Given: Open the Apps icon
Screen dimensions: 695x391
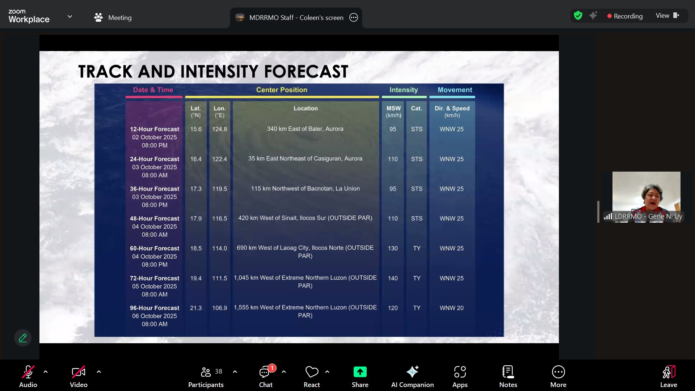Looking at the screenshot, I should pyautogui.click(x=460, y=372).
